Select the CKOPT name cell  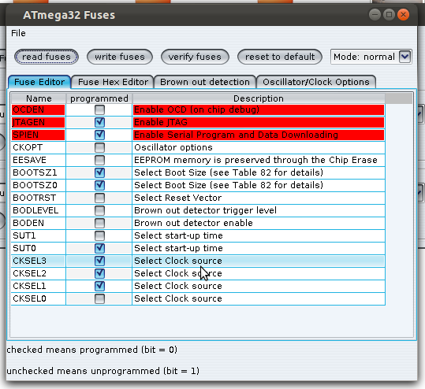(x=38, y=147)
